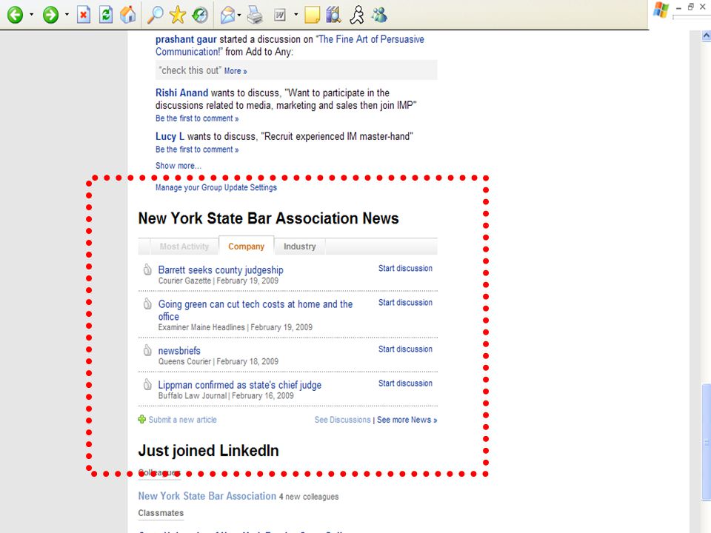Click Show more group updates

178,165
